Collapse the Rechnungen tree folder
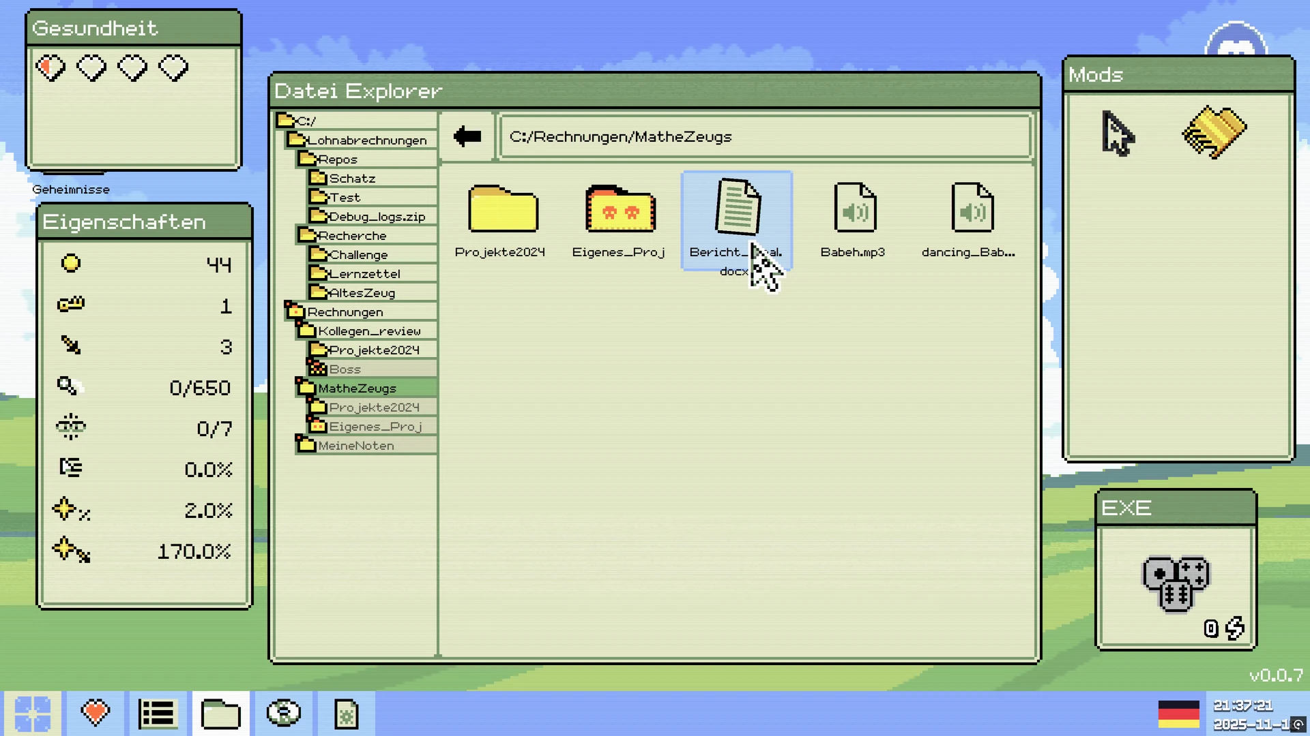Image resolution: width=1310 pixels, height=736 pixels. [x=345, y=312]
